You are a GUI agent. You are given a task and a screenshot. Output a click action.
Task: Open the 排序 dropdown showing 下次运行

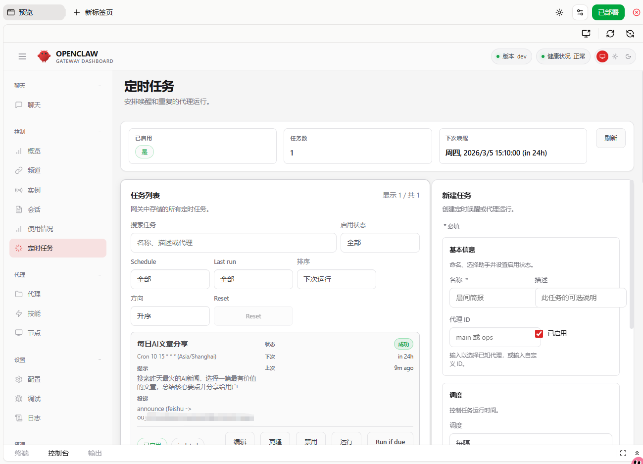pos(336,279)
